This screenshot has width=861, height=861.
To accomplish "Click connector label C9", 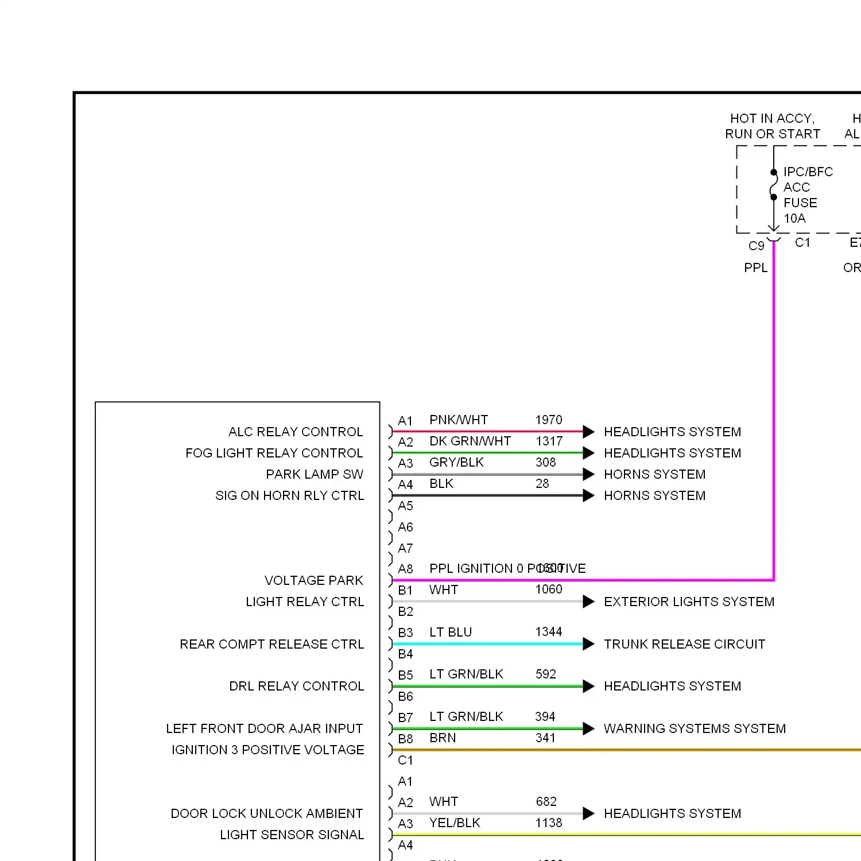I will coord(757,246).
